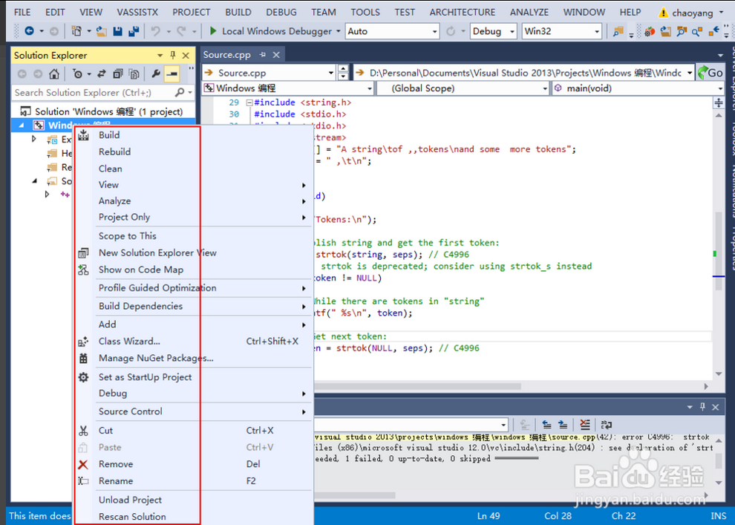Open the BUILD menu
The height and width of the screenshot is (525, 735).
pyautogui.click(x=238, y=12)
